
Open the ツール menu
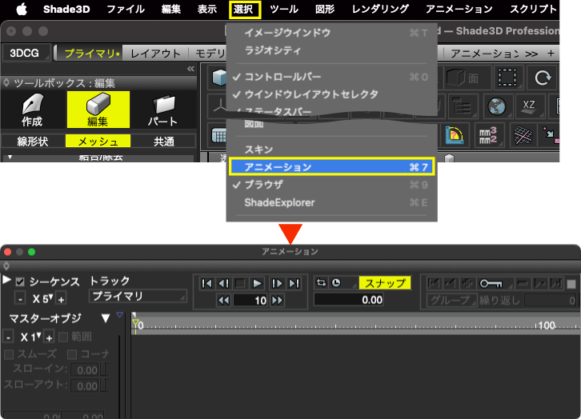284,9
